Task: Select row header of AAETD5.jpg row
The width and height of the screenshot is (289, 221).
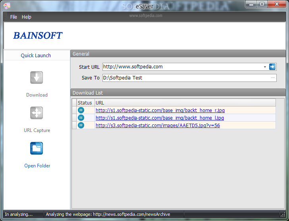Action: click(x=74, y=125)
